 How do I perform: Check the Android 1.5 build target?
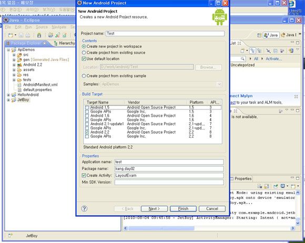coord(87,107)
